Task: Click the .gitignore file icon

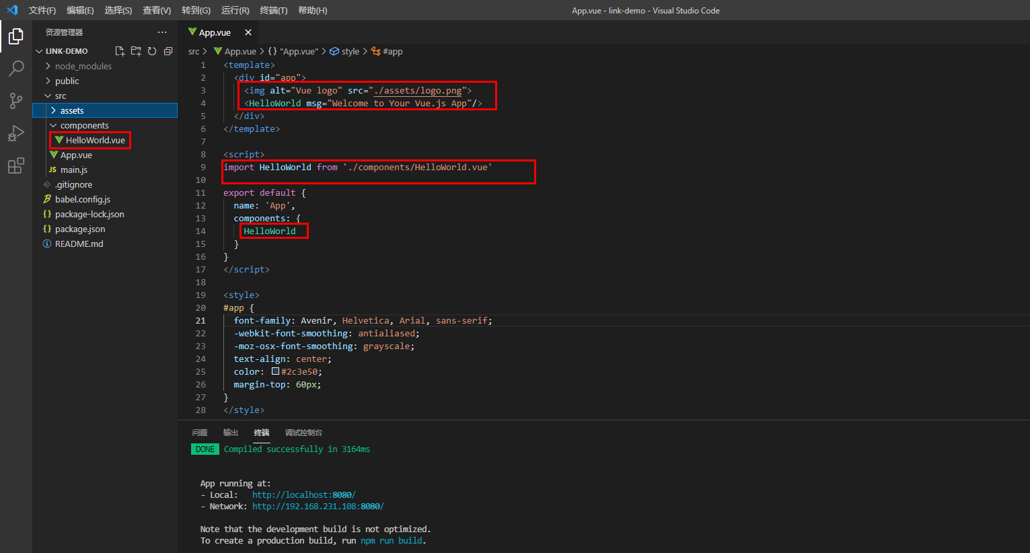Action: [x=47, y=184]
